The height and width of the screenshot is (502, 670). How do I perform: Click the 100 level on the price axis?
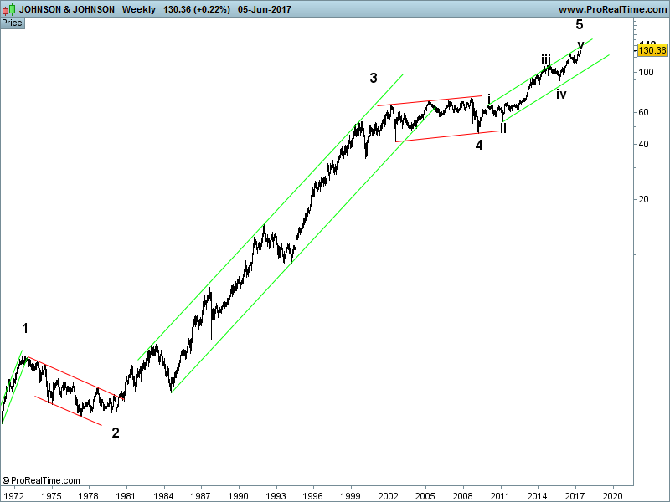tap(646, 72)
